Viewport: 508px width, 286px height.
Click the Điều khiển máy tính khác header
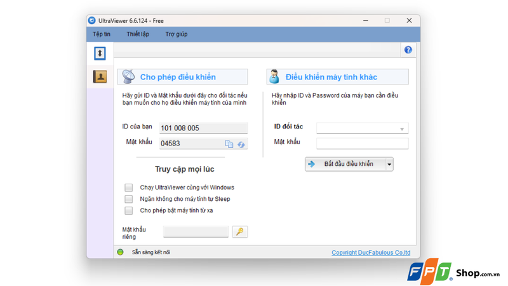coord(338,77)
